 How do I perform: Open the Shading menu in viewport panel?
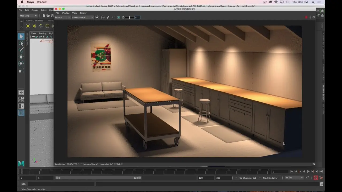[42, 33]
